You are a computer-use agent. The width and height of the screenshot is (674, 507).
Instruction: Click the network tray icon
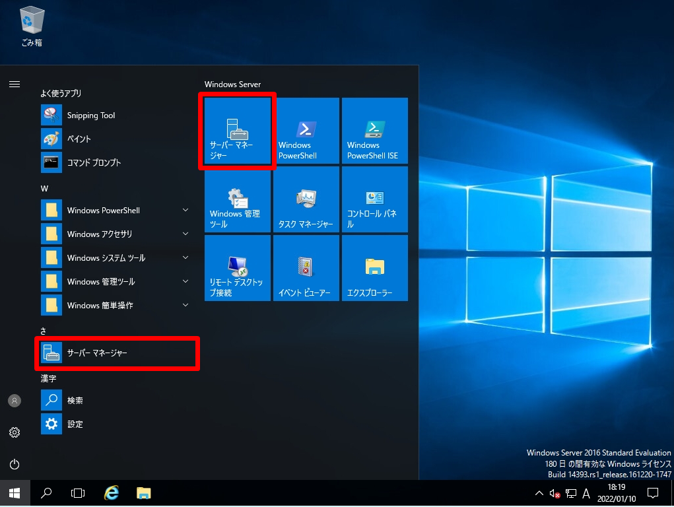[571, 493]
